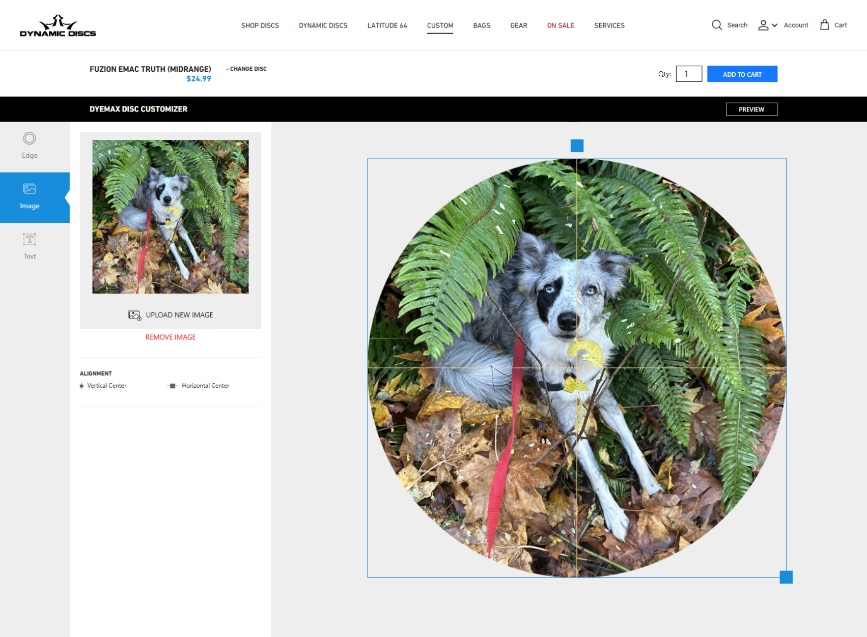Click the top rotate handle above disc
The width and height of the screenshot is (867, 637).
click(577, 146)
